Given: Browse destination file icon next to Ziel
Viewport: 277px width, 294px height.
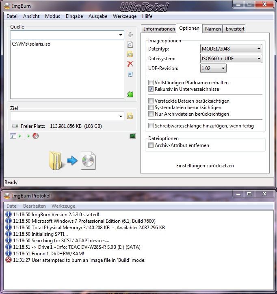Looking at the screenshot, I should point(130,116).
